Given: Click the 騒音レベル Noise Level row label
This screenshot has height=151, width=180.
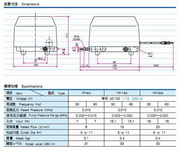Looking at the screenshot, I should 30,144.
